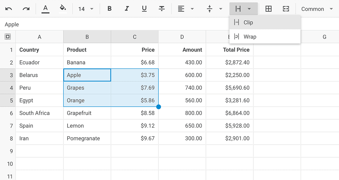Choose Clip from the wrapping menu
Screen dimensions: 339x180
[x=265, y=22]
